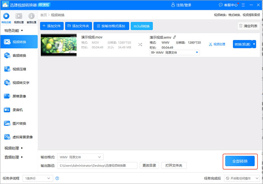Start conversion with 全部转换

240,161
